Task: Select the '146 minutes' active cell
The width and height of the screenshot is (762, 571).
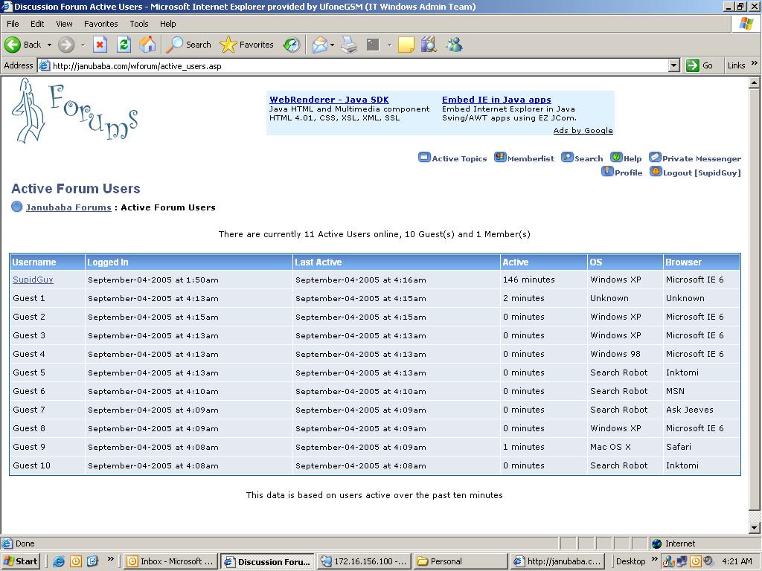Action: [x=544, y=280]
